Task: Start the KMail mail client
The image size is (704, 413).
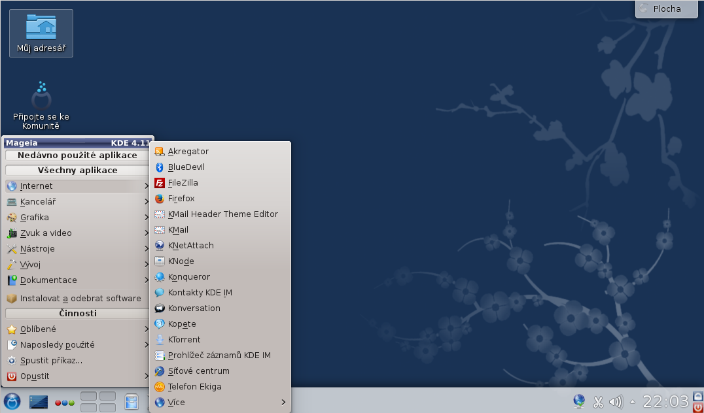Action: (x=220, y=230)
